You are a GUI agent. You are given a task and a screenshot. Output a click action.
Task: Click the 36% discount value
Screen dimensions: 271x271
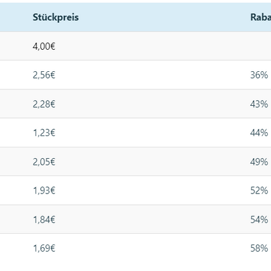point(259,75)
